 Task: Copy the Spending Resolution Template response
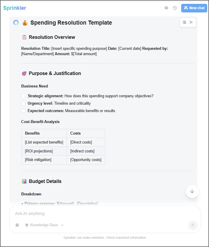184,22
